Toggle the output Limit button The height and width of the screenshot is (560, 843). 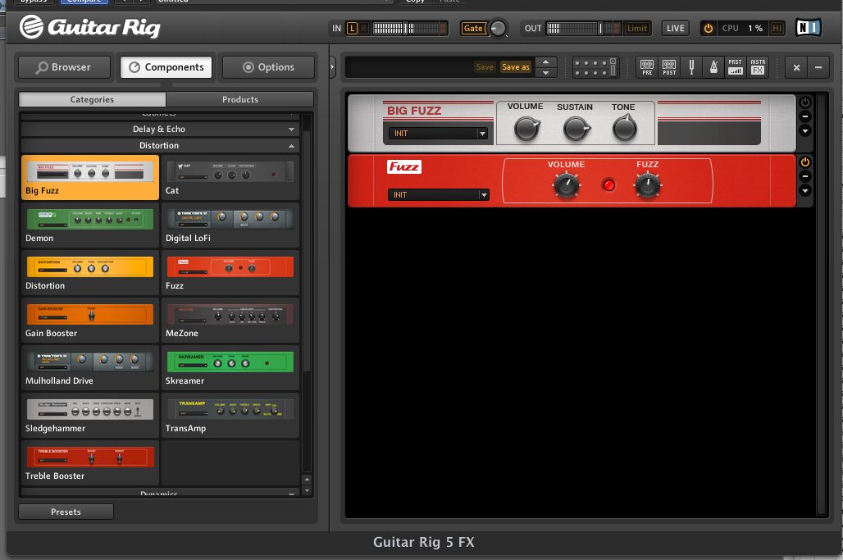(637, 29)
